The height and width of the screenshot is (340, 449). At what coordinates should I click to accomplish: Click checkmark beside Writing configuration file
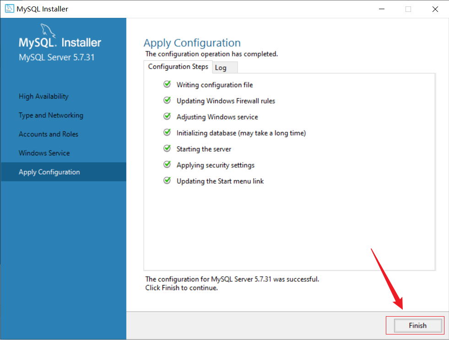pyautogui.click(x=167, y=84)
